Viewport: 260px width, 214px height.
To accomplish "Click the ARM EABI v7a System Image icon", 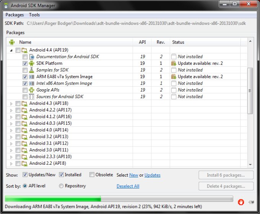I will pyautogui.click(x=31, y=77).
